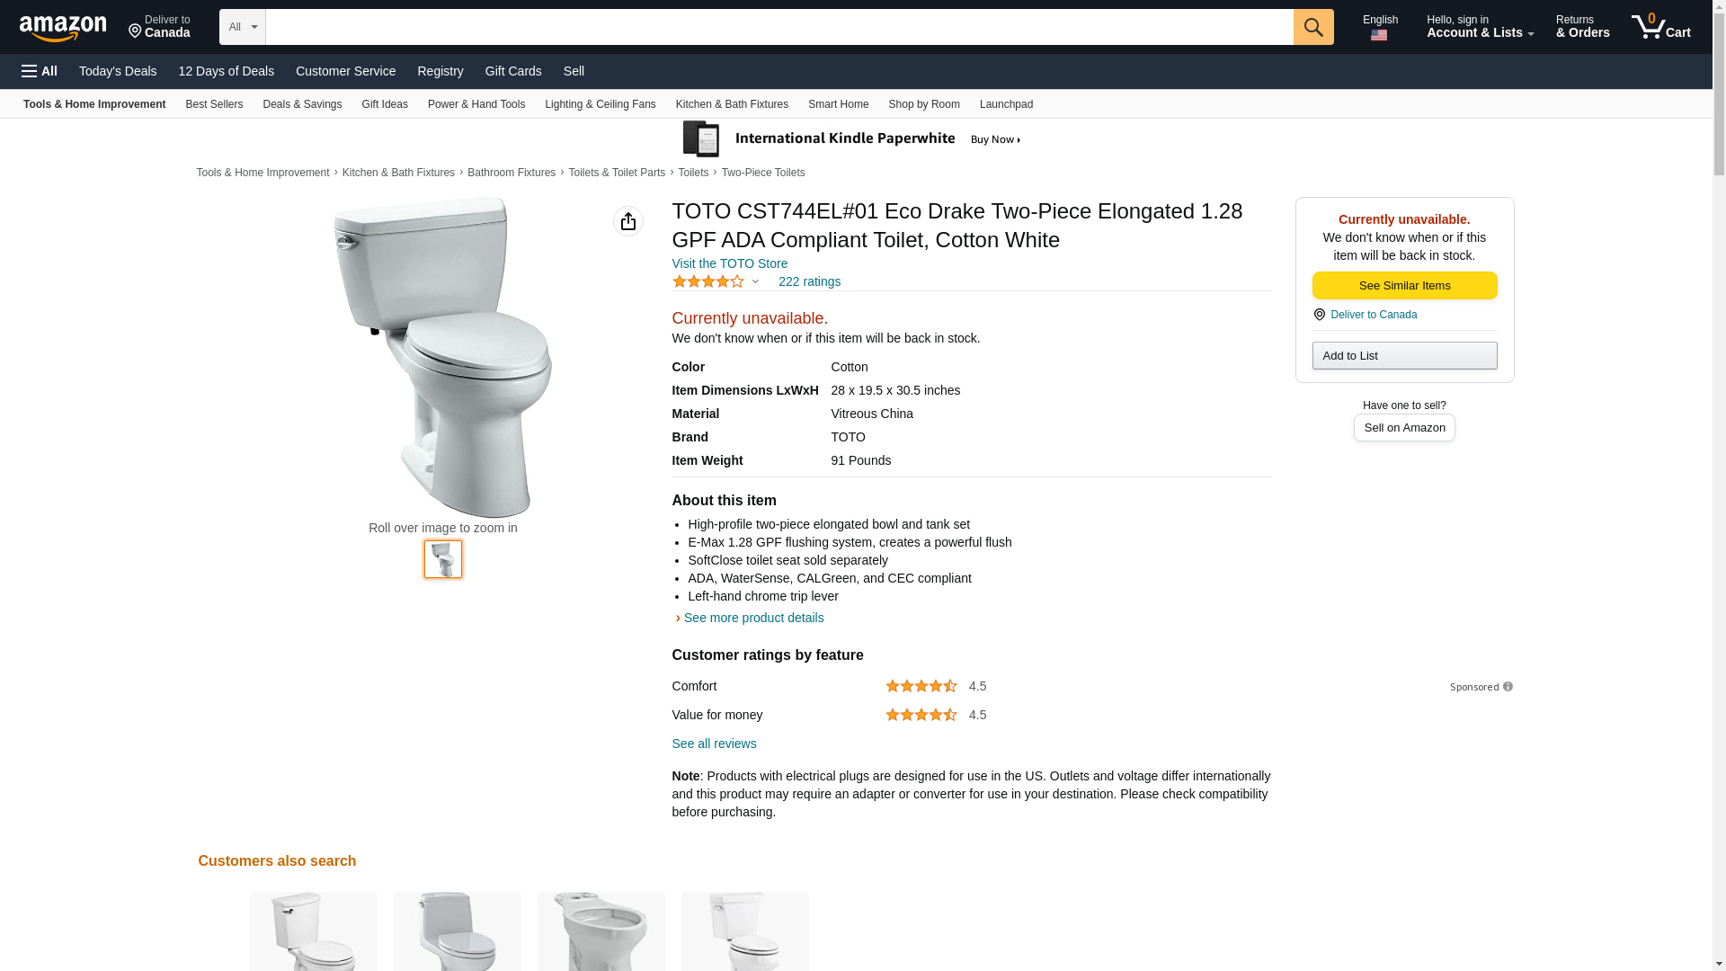
Task: Click into the search input field
Action: 778,27
